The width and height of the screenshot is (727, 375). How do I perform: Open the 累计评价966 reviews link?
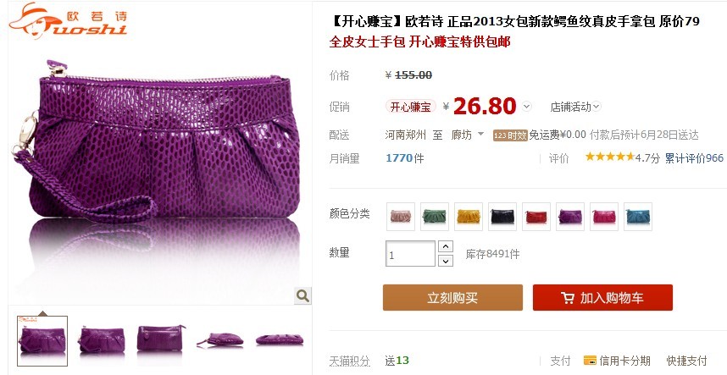coord(694,157)
